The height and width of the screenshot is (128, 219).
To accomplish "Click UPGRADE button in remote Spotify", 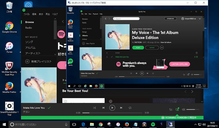I will (x=170, y=19).
